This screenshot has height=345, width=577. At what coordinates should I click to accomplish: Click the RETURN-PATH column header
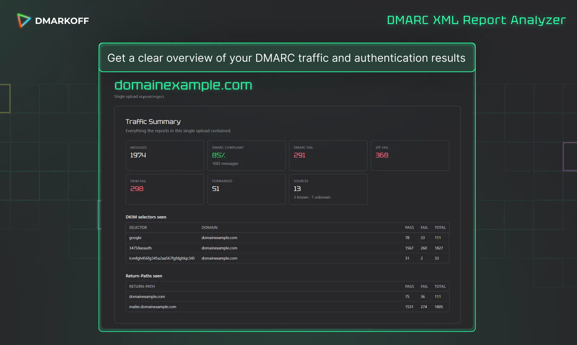click(x=142, y=287)
